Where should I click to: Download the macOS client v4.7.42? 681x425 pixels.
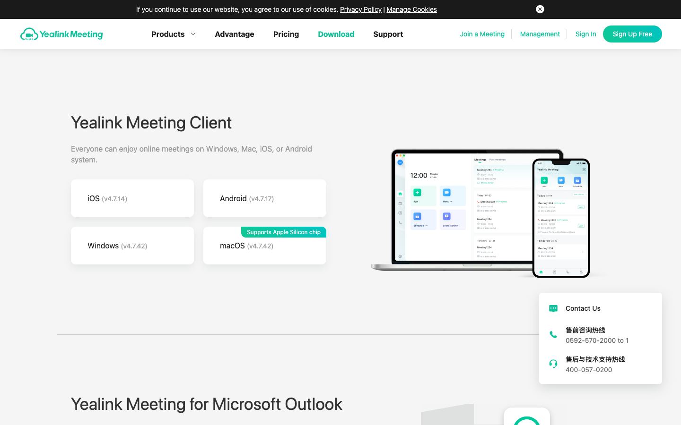265,246
